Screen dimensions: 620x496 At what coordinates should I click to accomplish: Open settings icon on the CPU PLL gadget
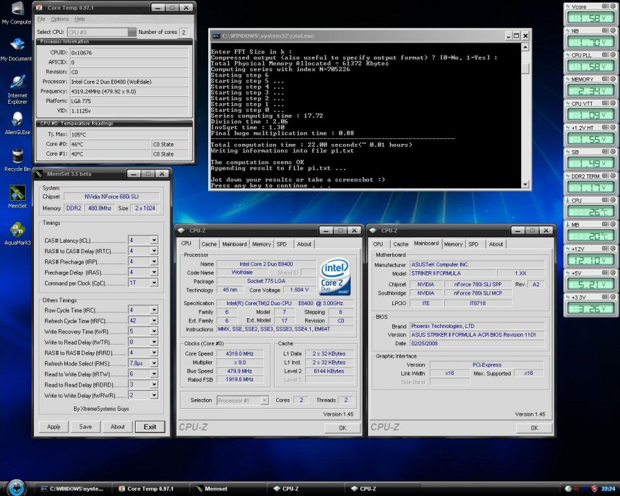coord(605,55)
